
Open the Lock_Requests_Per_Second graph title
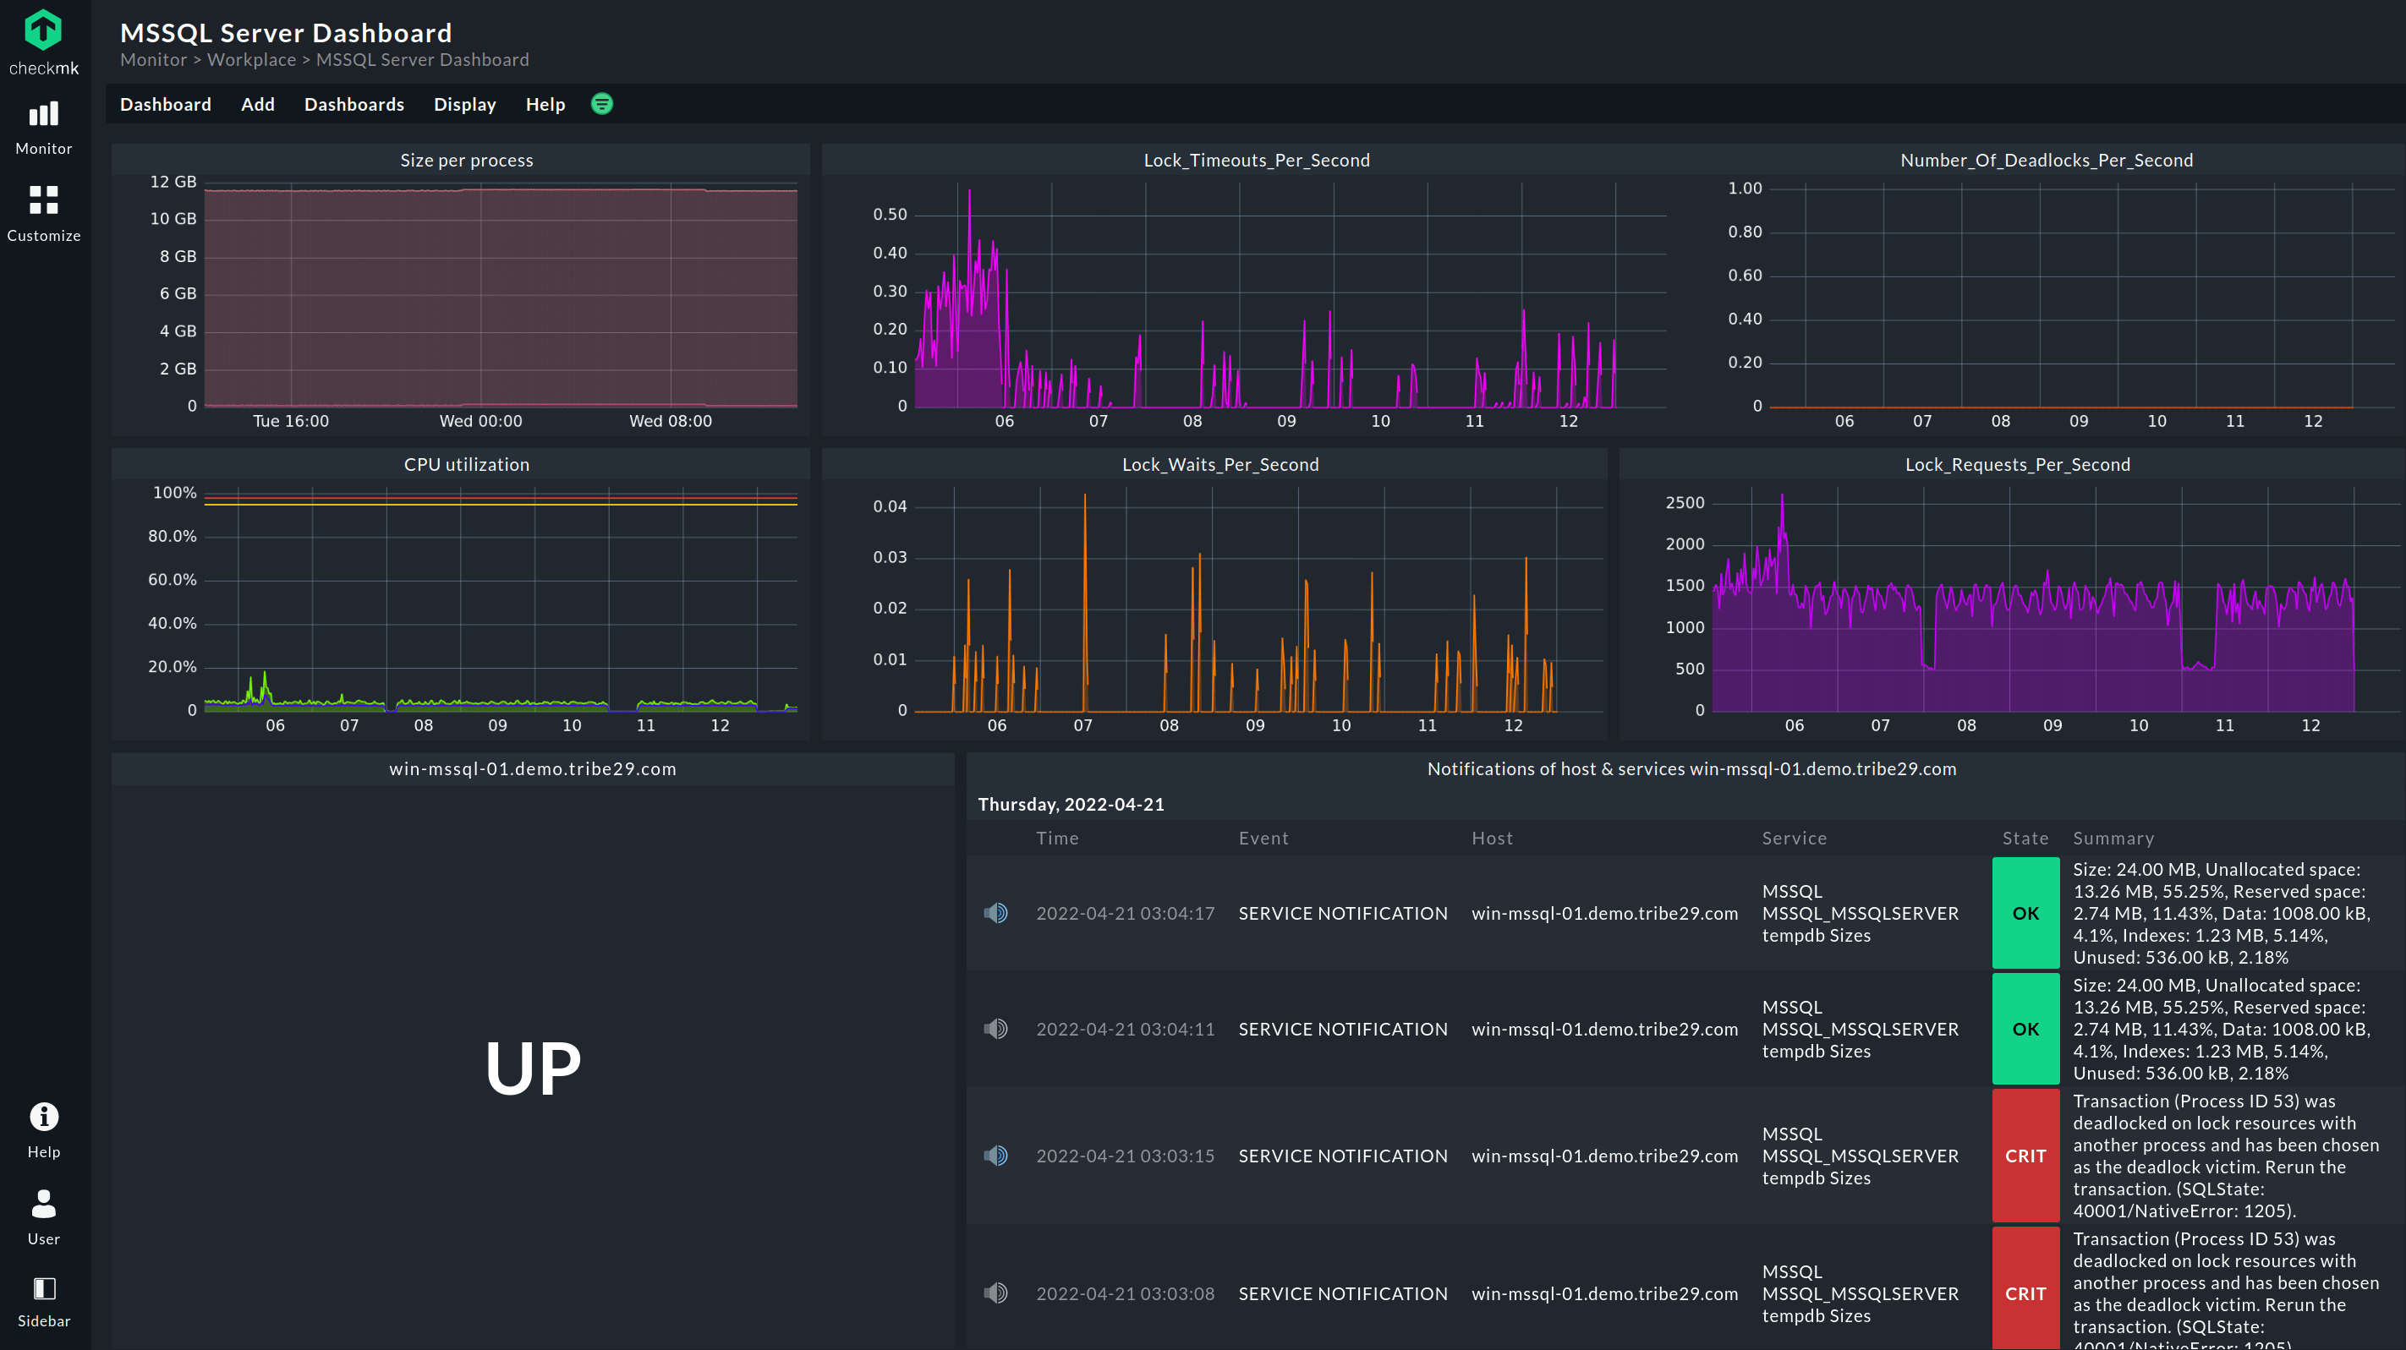[2018, 464]
